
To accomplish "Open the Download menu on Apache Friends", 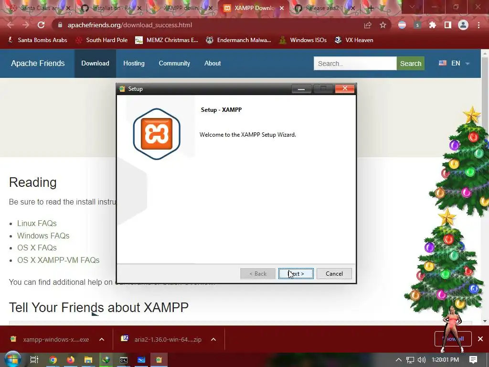I will pyautogui.click(x=95, y=64).
